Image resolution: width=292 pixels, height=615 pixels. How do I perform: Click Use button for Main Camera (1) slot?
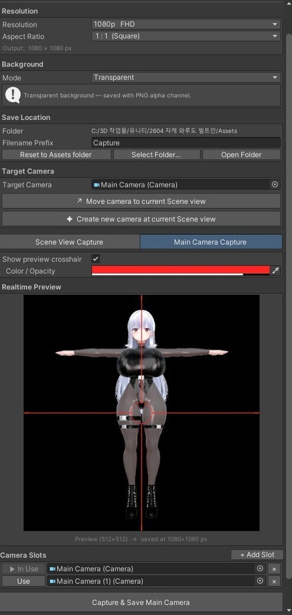tap(24, 581)
